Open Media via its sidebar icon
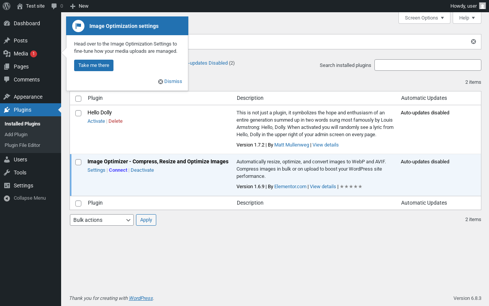The image size is (489, 306). [7, 54]
